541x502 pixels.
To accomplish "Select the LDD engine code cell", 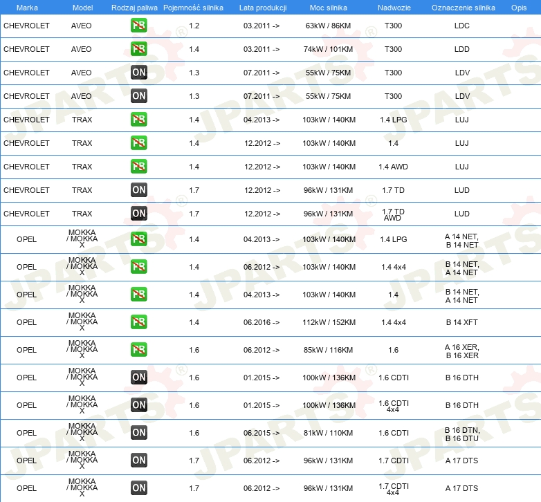I will click(462, 49).
